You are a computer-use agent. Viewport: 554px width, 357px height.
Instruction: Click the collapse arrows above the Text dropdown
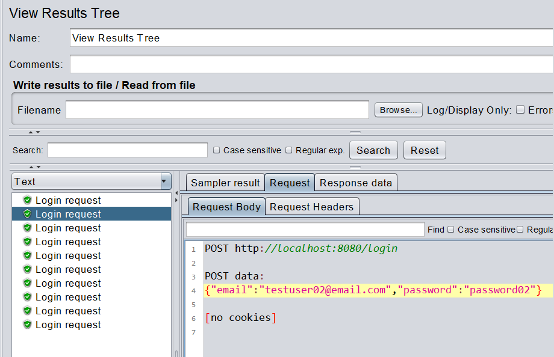[35, 167]
